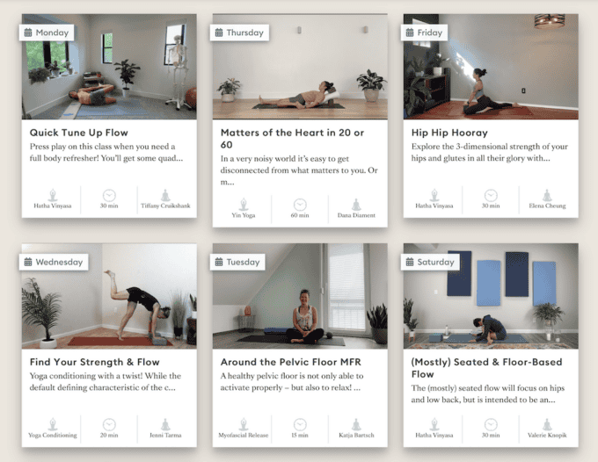598x462 pixels.
Task: Click the instructor icon above Valerie Knopik
Action: click(547, 425)
